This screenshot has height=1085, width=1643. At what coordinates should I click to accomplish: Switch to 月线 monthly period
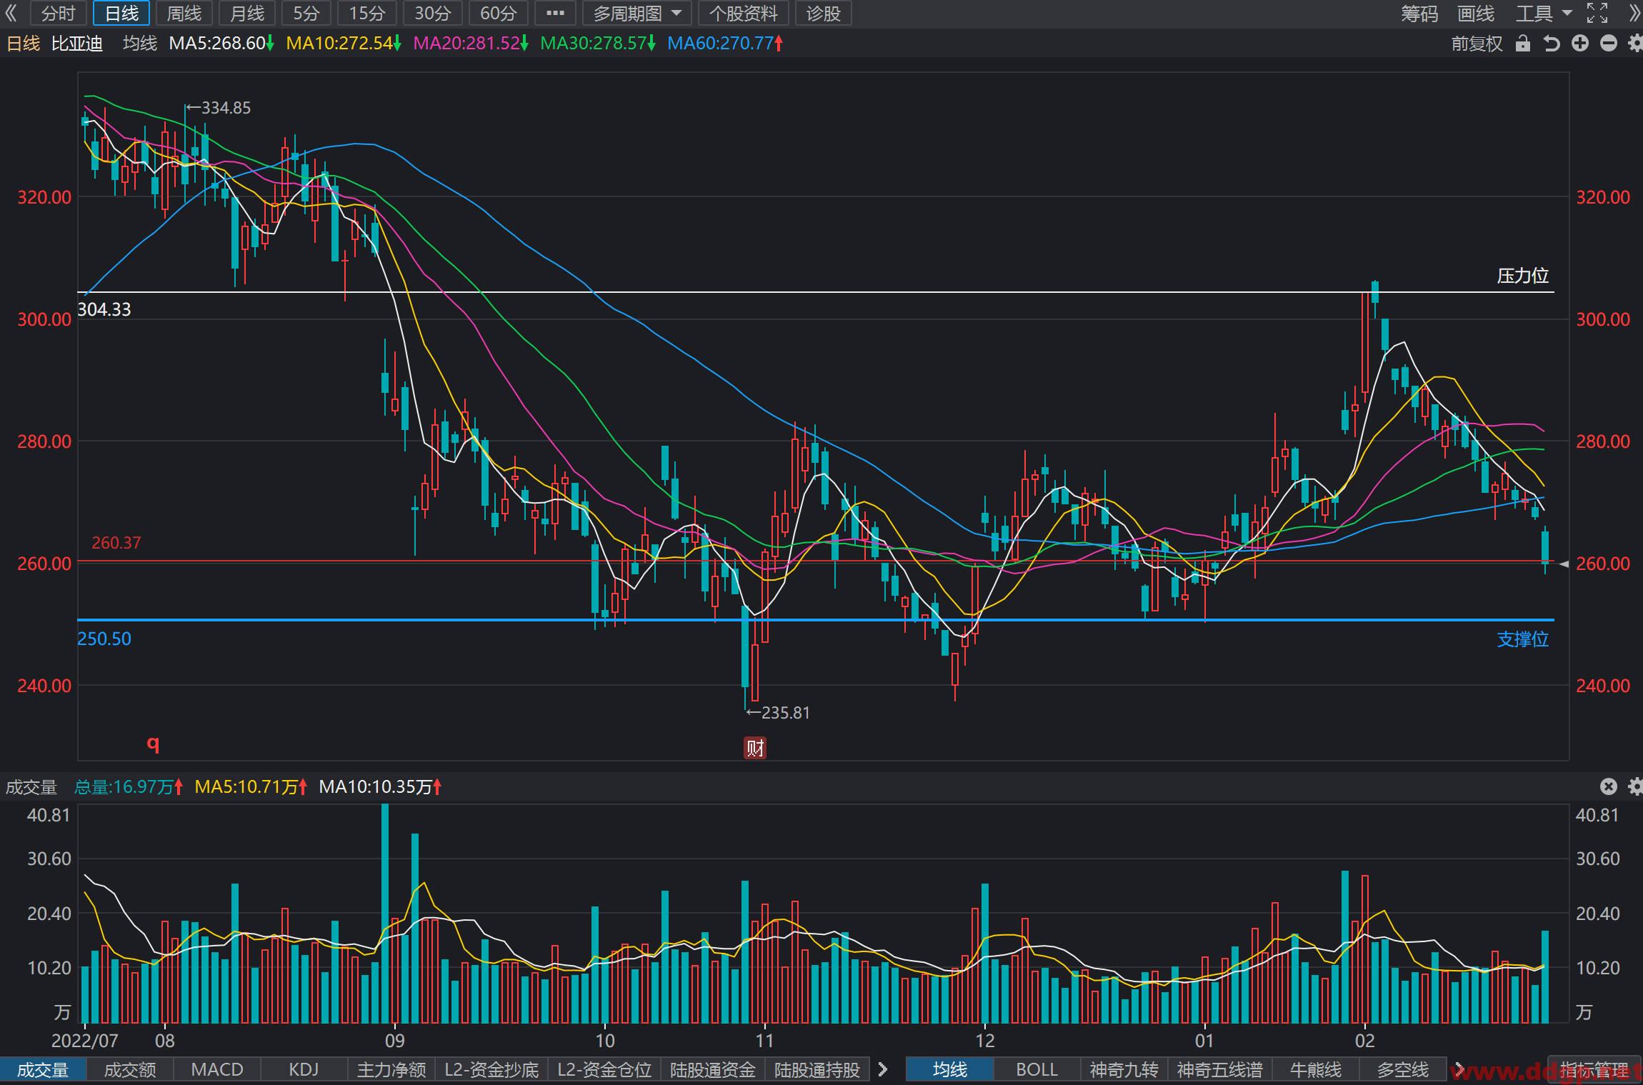pyautogui.click(x=247, y=13)
